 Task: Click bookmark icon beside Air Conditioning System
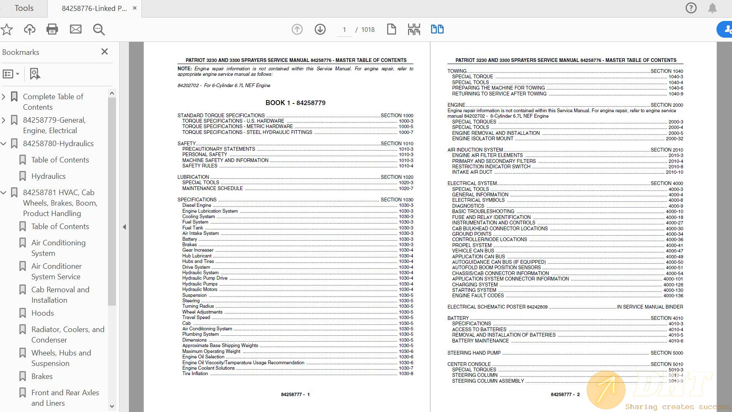pyautogui.click(x=23, y=243)
